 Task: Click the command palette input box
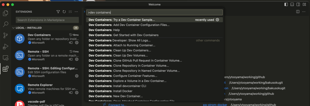(154, 12)
